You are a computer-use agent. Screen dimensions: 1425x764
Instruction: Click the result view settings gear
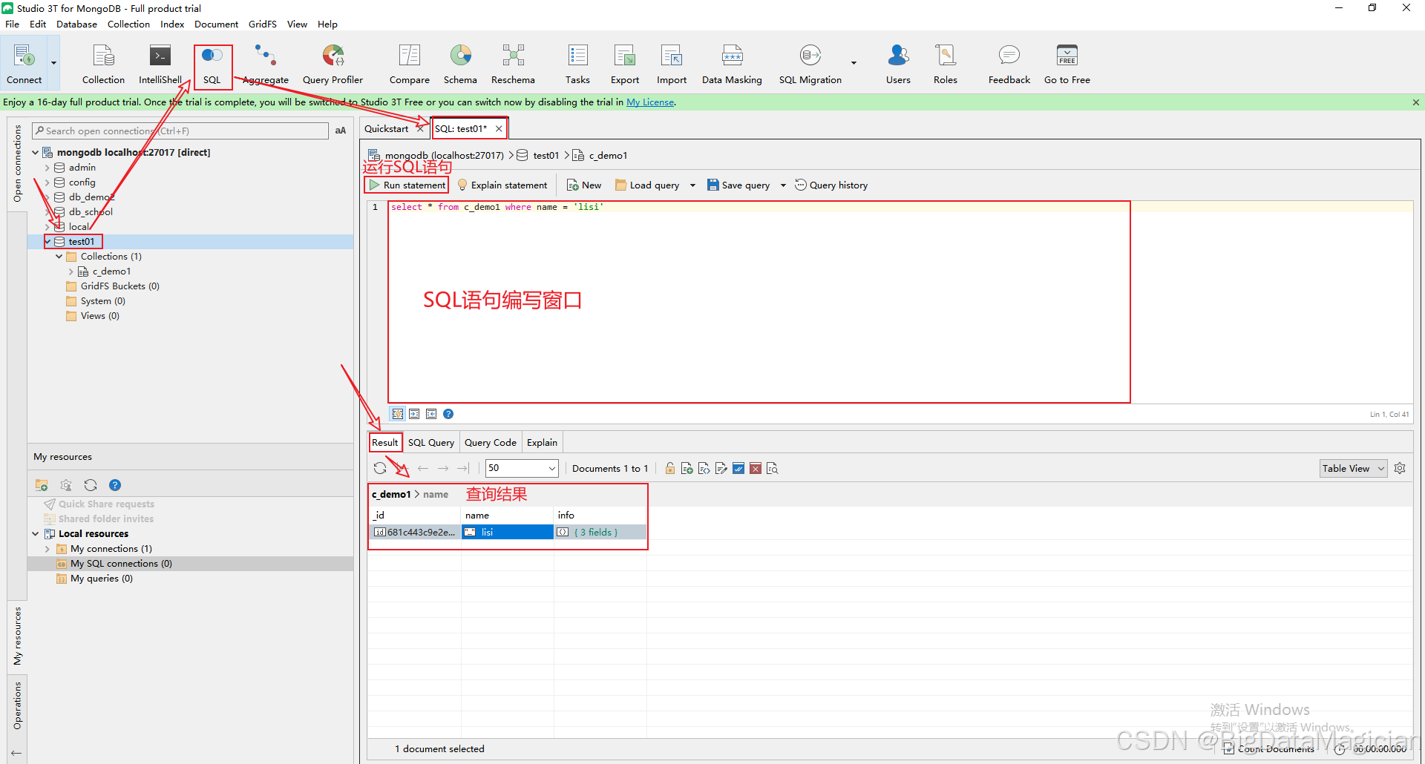point(1400,468)
